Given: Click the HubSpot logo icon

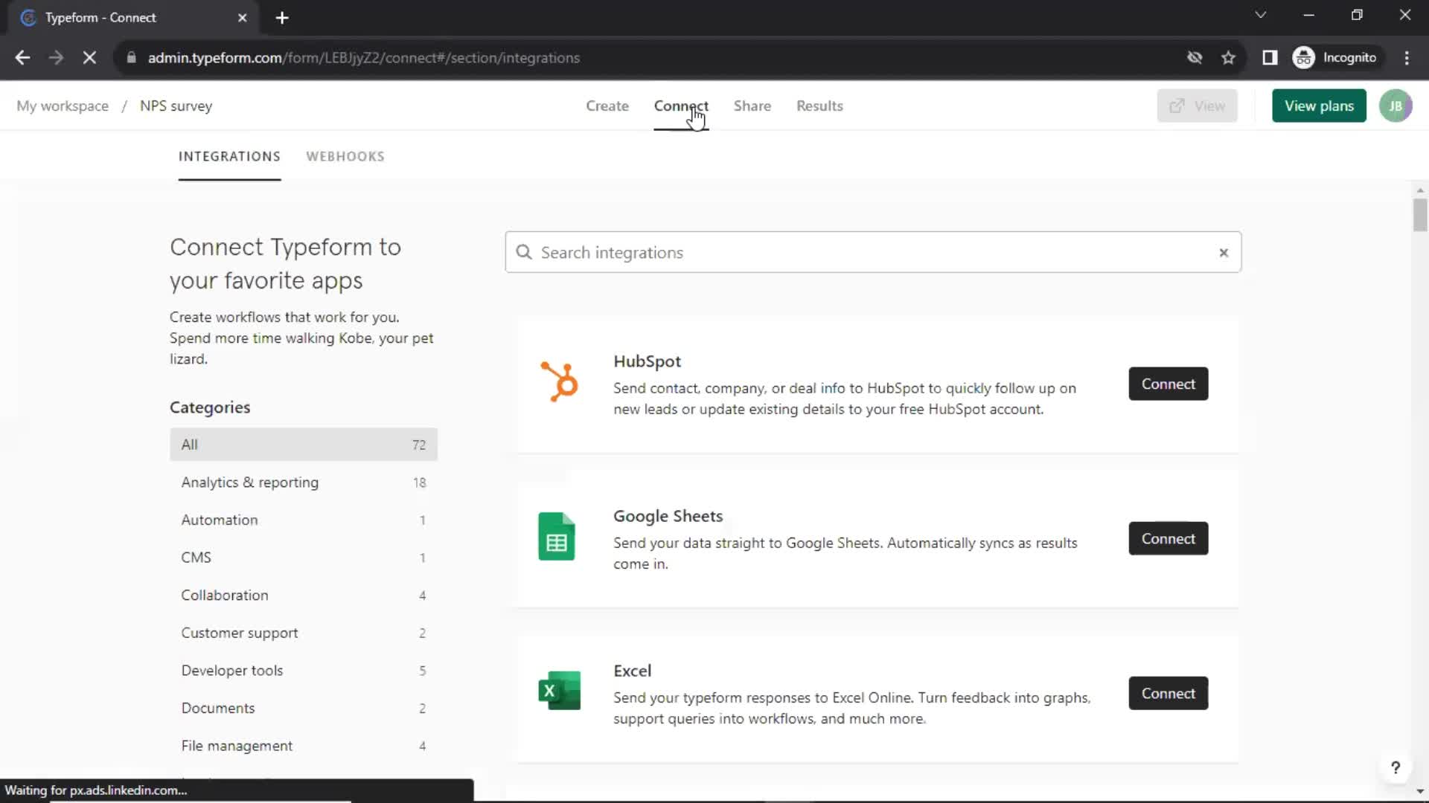Looking at the screenshot, I should pyautogui.click(x=559, y=381).
